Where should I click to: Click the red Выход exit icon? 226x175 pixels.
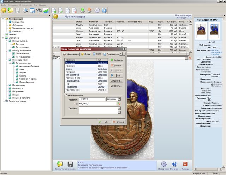coord(185,164)
